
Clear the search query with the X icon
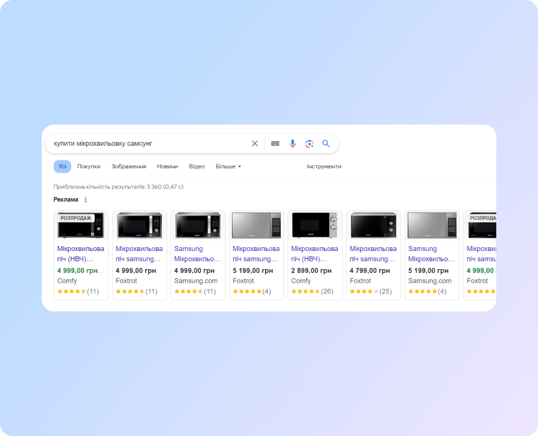click(255, 143)
